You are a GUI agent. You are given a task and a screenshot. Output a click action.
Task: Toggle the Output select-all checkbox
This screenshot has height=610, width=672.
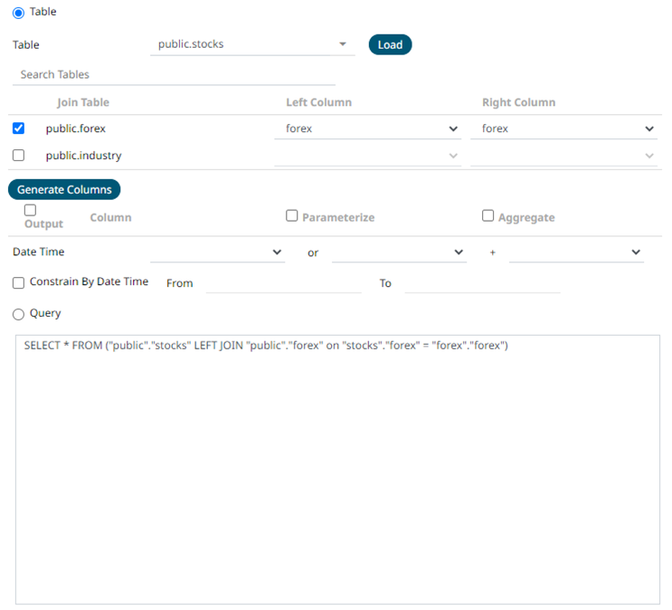pos(31,210)
